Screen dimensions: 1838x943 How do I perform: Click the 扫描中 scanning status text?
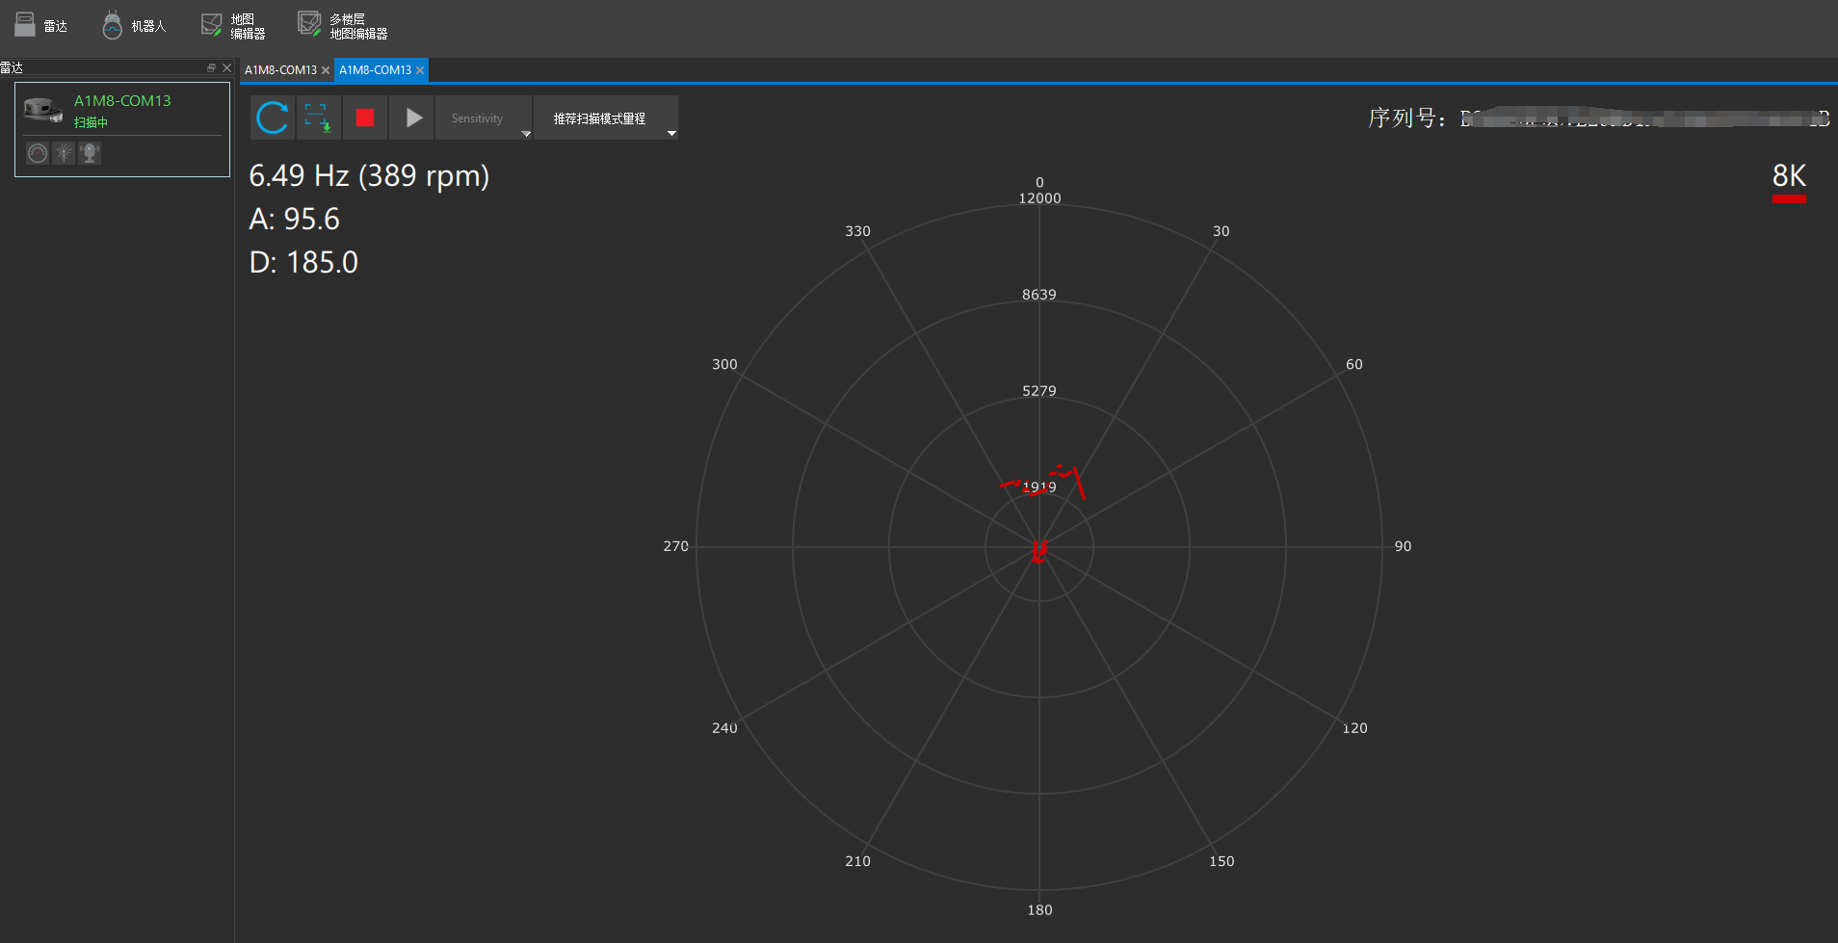[91, 122]
